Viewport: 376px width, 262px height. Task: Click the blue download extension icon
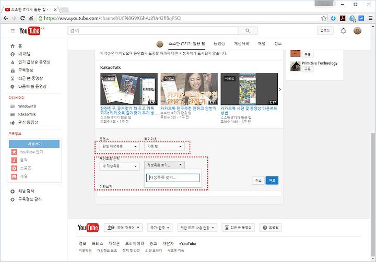click(333, 18)
